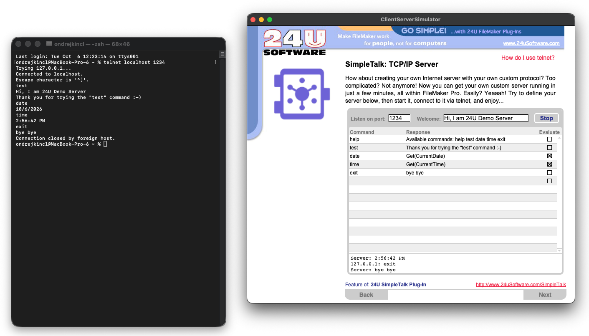Click the 'test' command cell
Screen dimensions: 589x336
coord(377,148)
